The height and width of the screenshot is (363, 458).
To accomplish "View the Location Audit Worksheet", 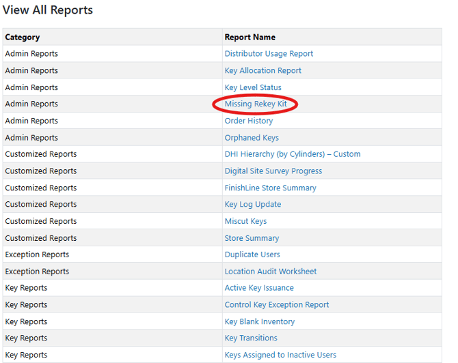I will click(x=270, y=272).
